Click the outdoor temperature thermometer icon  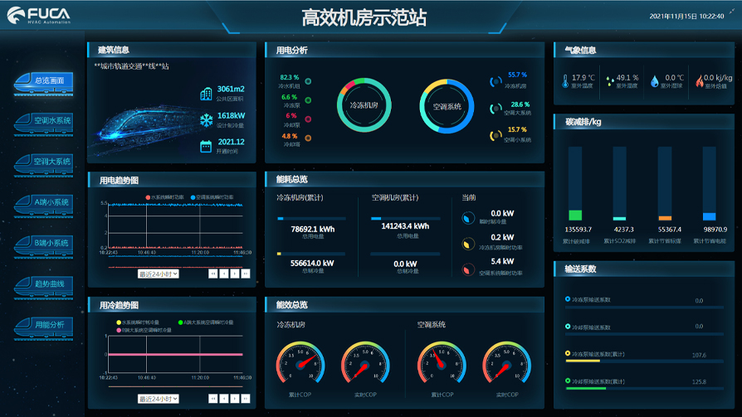click(565, 81)
